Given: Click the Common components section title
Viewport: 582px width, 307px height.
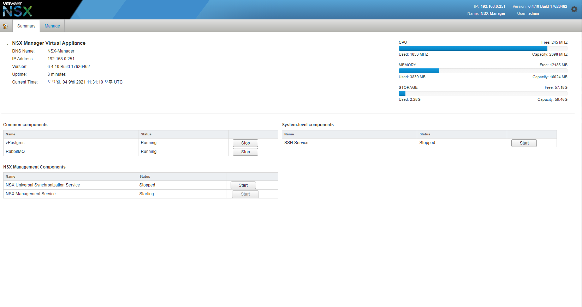Looking at the screenshot, I should 25,125.
